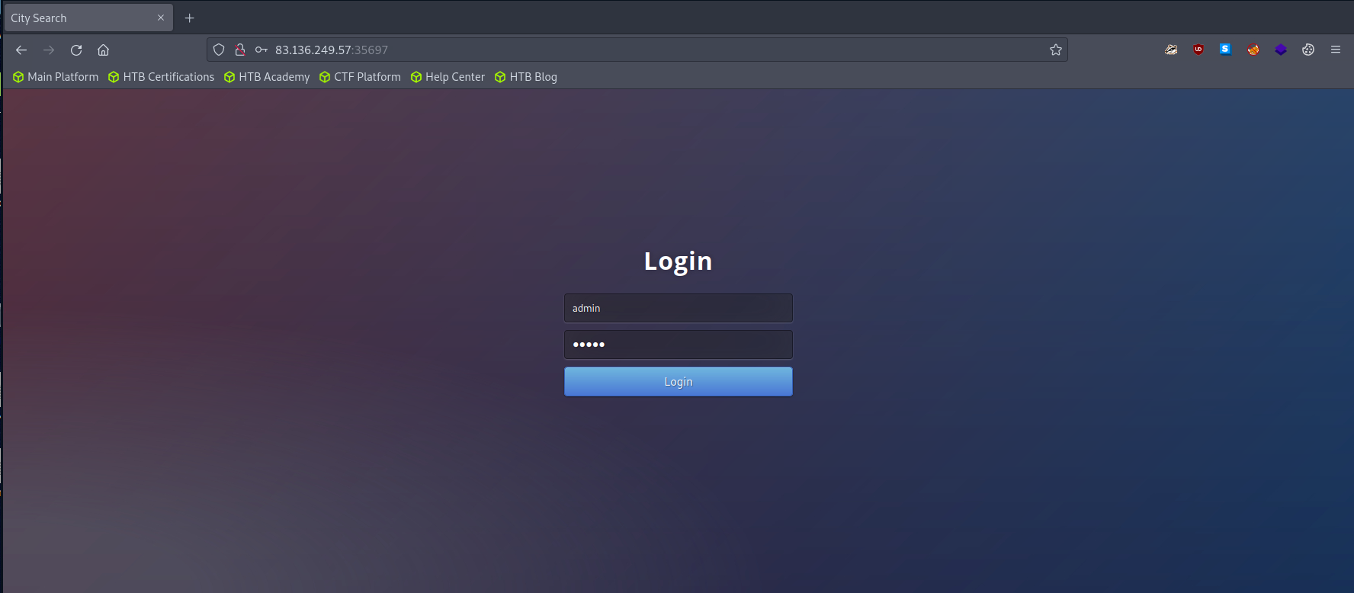Open the HTB Academy bookmark
The image size is (1354, 593).
[267, 77]
